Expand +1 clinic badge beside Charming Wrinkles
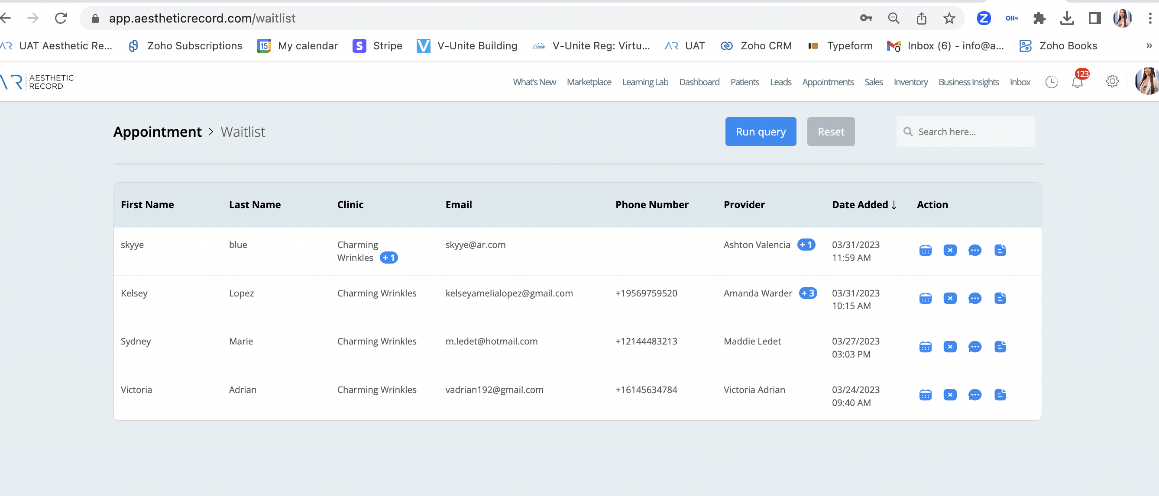Viewport: 1159px width, 496px height. click(x=389, y=258)
